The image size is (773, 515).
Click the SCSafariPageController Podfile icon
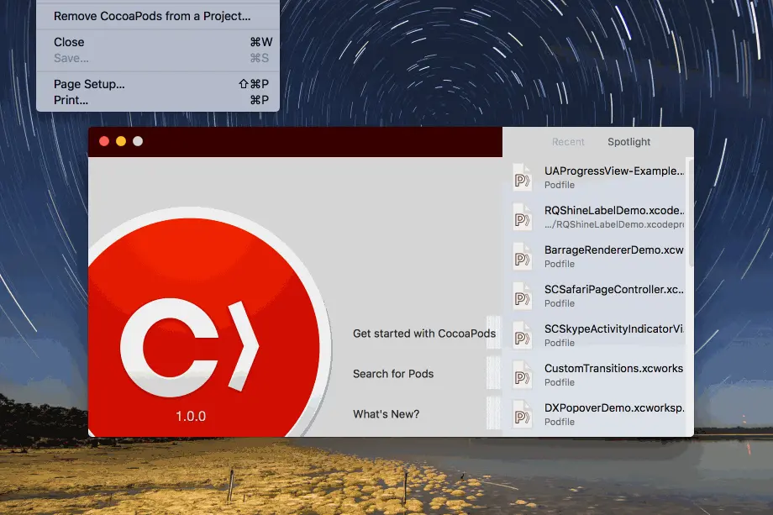tap(522, 296)
